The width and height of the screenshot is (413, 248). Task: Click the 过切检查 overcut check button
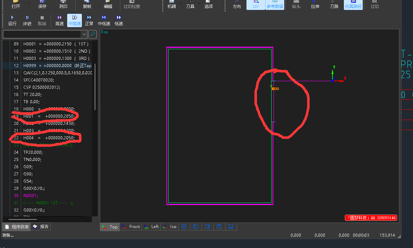[132, 4]
